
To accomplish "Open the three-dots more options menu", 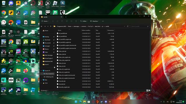I will pyautogui.click(x=103, y=21).
